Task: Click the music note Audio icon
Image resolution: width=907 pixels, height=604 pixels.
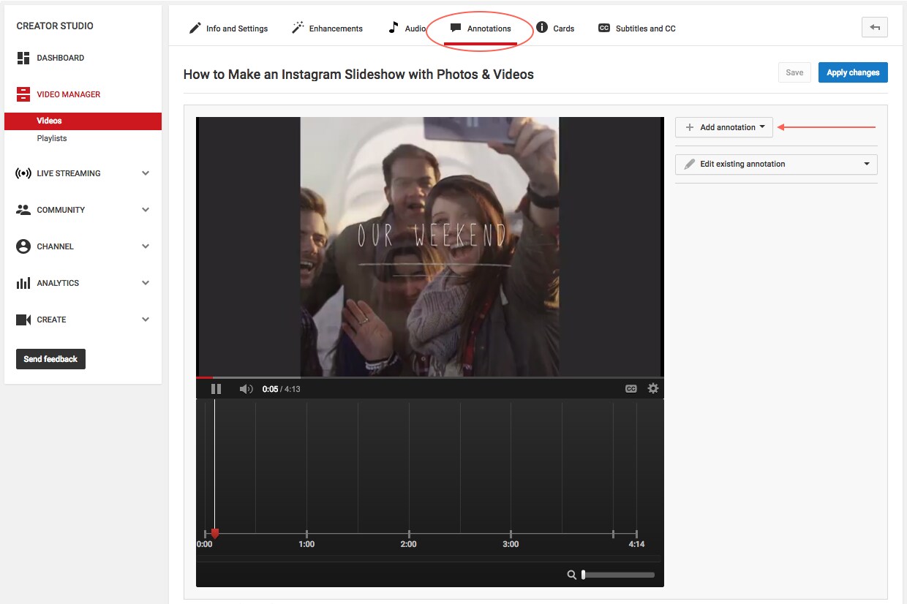Action: coord(394,28)
